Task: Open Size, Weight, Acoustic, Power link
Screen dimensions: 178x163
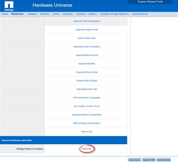Action: (87, 106)
